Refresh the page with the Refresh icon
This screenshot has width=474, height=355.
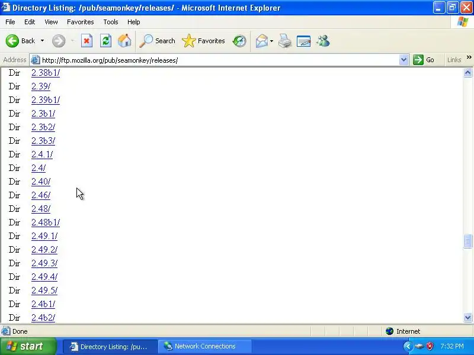[105, 41]
